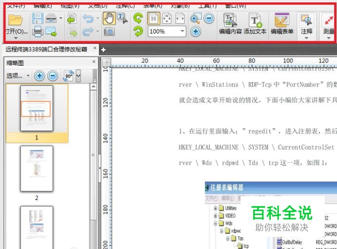Screen dimensions: 337x249
Task: Select the Snapshot camera tool
Action: (109, 32)
